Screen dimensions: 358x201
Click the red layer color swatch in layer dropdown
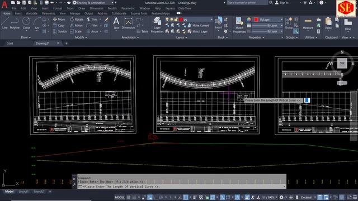coord(181,20)
